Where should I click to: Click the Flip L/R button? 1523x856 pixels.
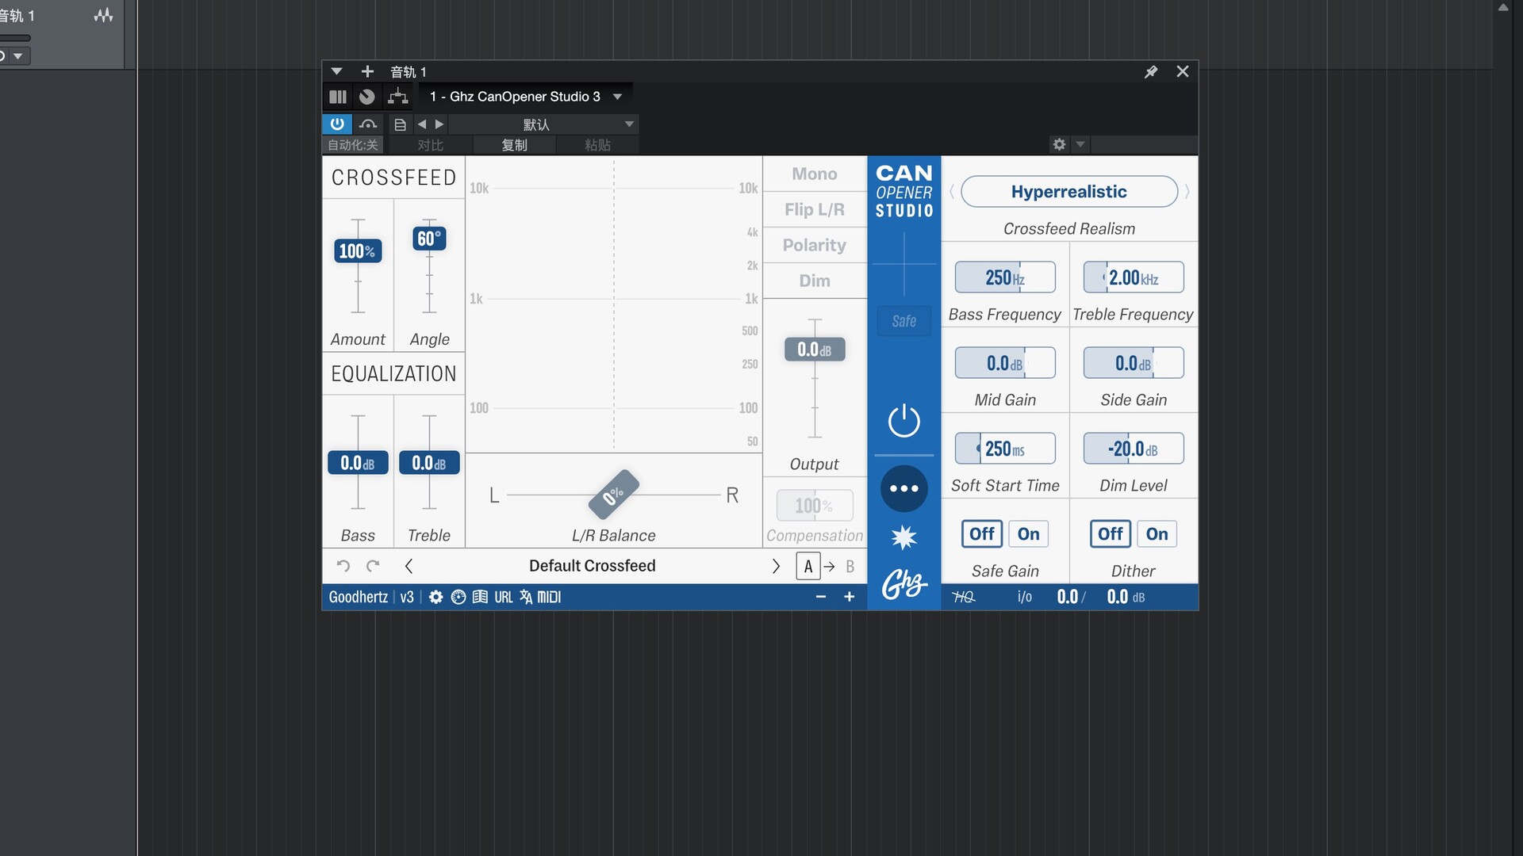pos(814,209)
